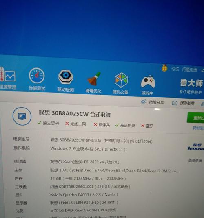Open the 问题反馈 link
Screen dimensions: 204x218
(x=190, y=70)
